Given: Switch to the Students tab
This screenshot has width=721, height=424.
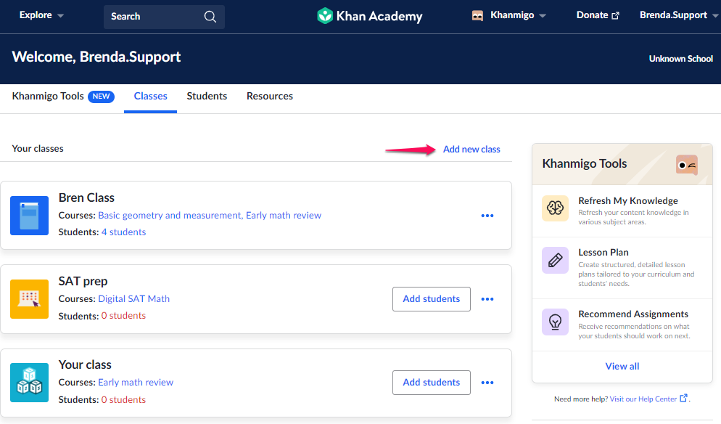Looking at the screenshot, I should pyautogui.click(x=207, y=97).
